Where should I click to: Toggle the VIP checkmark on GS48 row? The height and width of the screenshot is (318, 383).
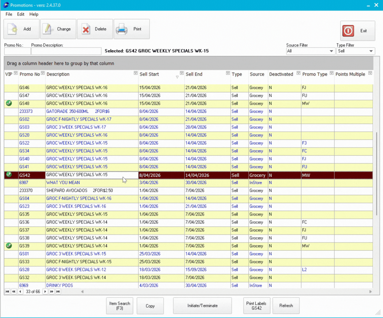coord(9,103)
